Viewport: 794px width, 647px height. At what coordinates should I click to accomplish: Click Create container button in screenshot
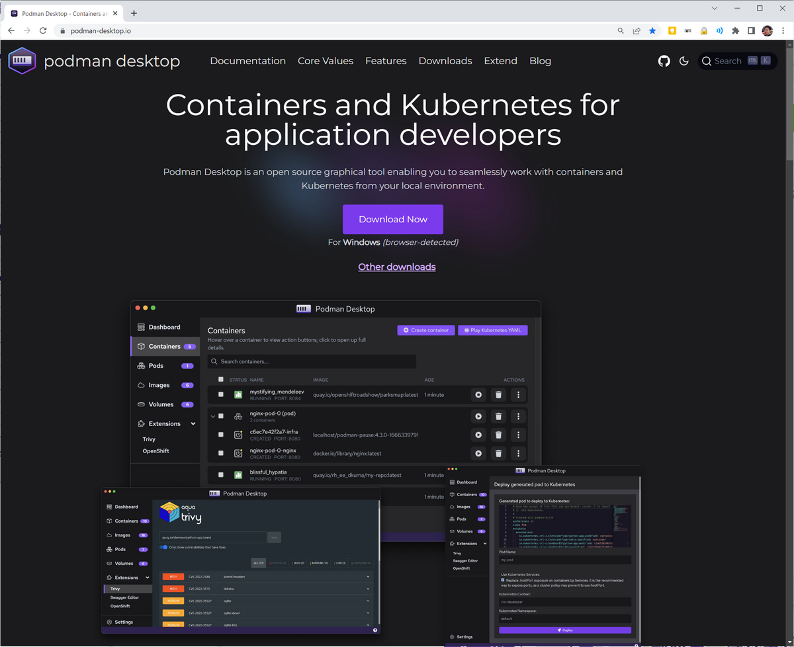426,330
